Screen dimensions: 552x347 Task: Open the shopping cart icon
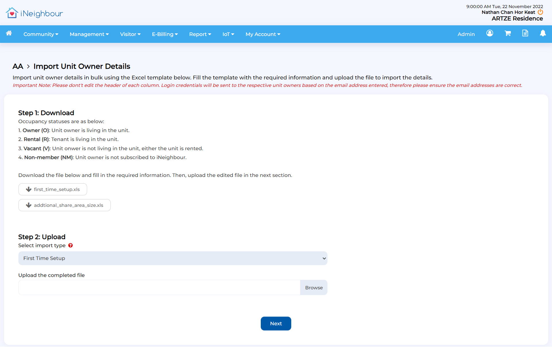click(508, 33)
